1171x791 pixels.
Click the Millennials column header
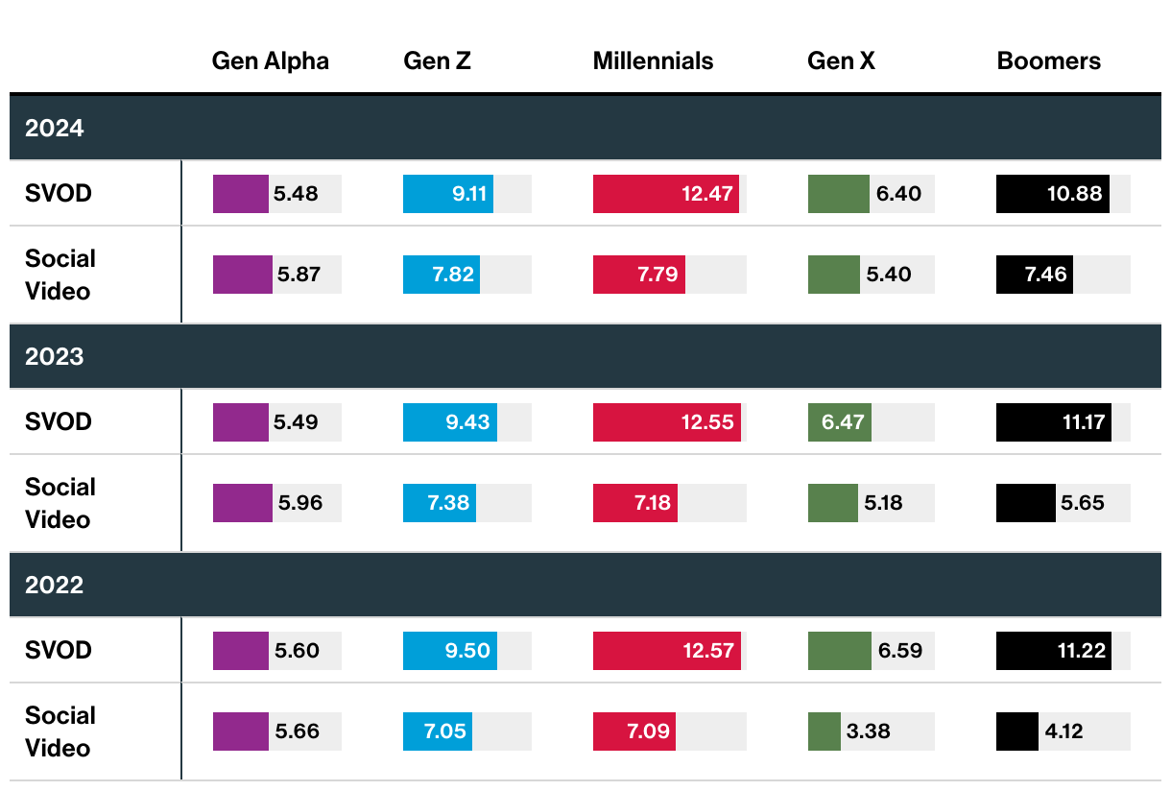pos(653,61)
